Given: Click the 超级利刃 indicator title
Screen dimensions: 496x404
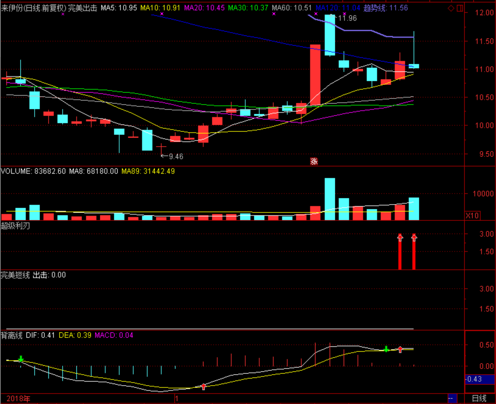Looking at the screenshot, I should click(x=15, y=226).
